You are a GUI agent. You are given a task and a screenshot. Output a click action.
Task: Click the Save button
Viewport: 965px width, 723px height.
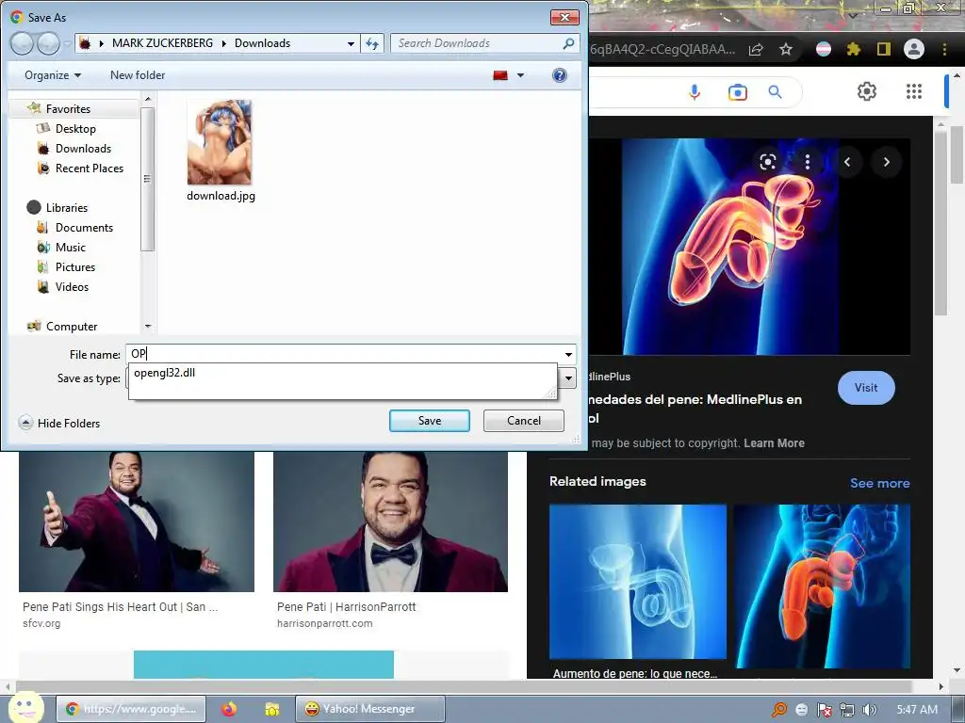click(x=430, y=421)
